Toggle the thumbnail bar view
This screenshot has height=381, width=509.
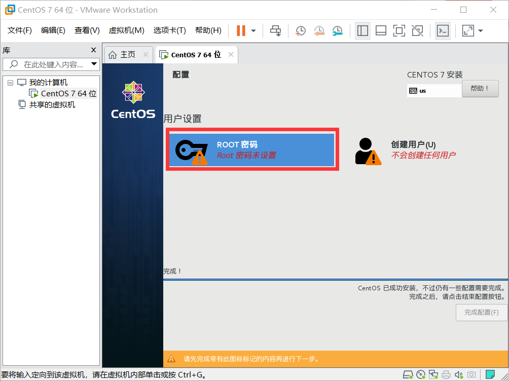pos(381,31)
